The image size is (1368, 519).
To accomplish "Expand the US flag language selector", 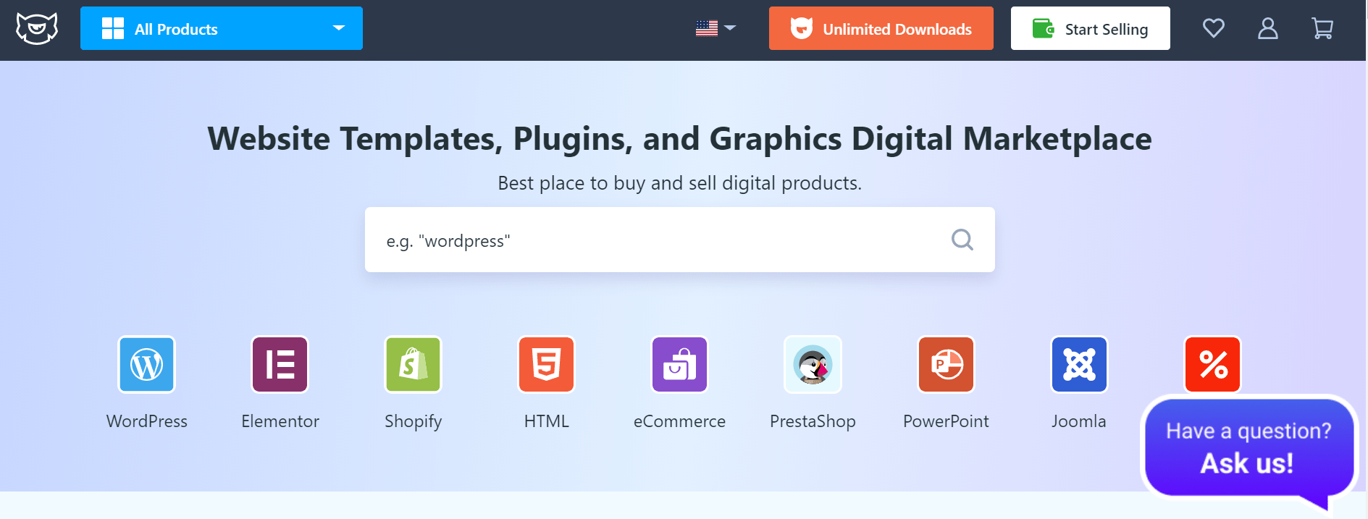I will (716, 28).
